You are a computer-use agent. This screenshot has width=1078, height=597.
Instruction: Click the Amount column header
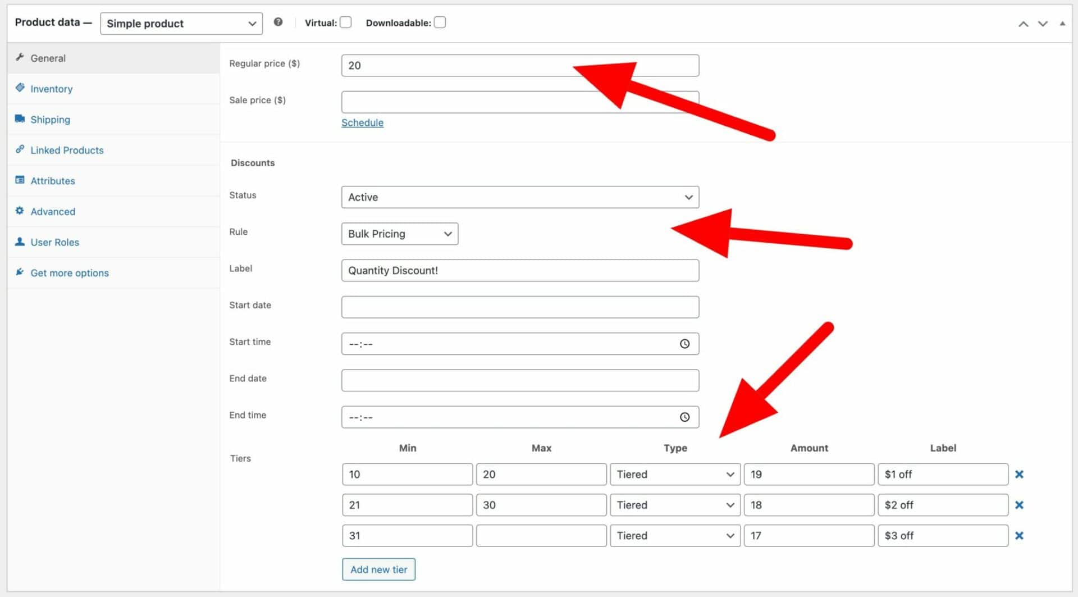pos(809,448)
